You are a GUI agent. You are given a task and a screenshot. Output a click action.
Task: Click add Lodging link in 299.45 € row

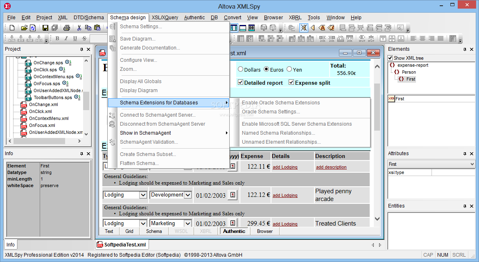[x=285, y=224]
